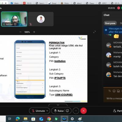This screenshot has height=122, width=122.
Task: Zoom in the shared content with plus
Action: 34,32
